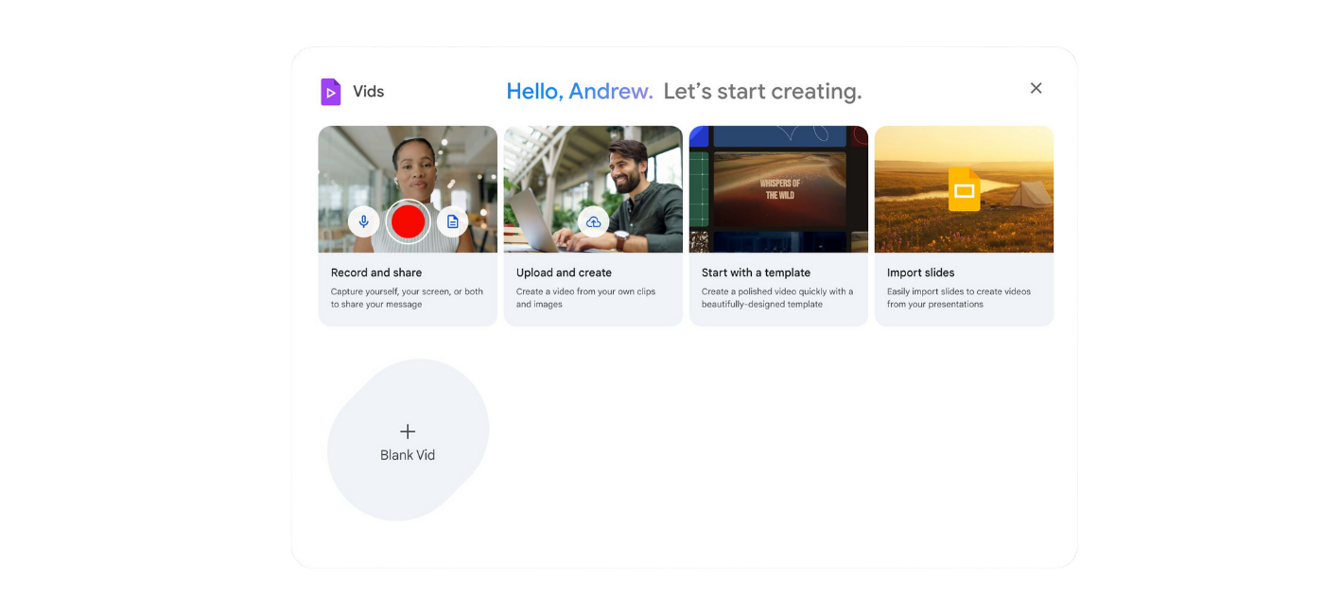Screen dimensions: 1324x615
Task: Click the cloud upload icon
Action: (x=593, y=222)
